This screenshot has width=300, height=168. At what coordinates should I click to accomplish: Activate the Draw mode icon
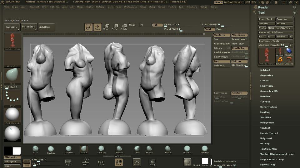(x=97, y=27)
